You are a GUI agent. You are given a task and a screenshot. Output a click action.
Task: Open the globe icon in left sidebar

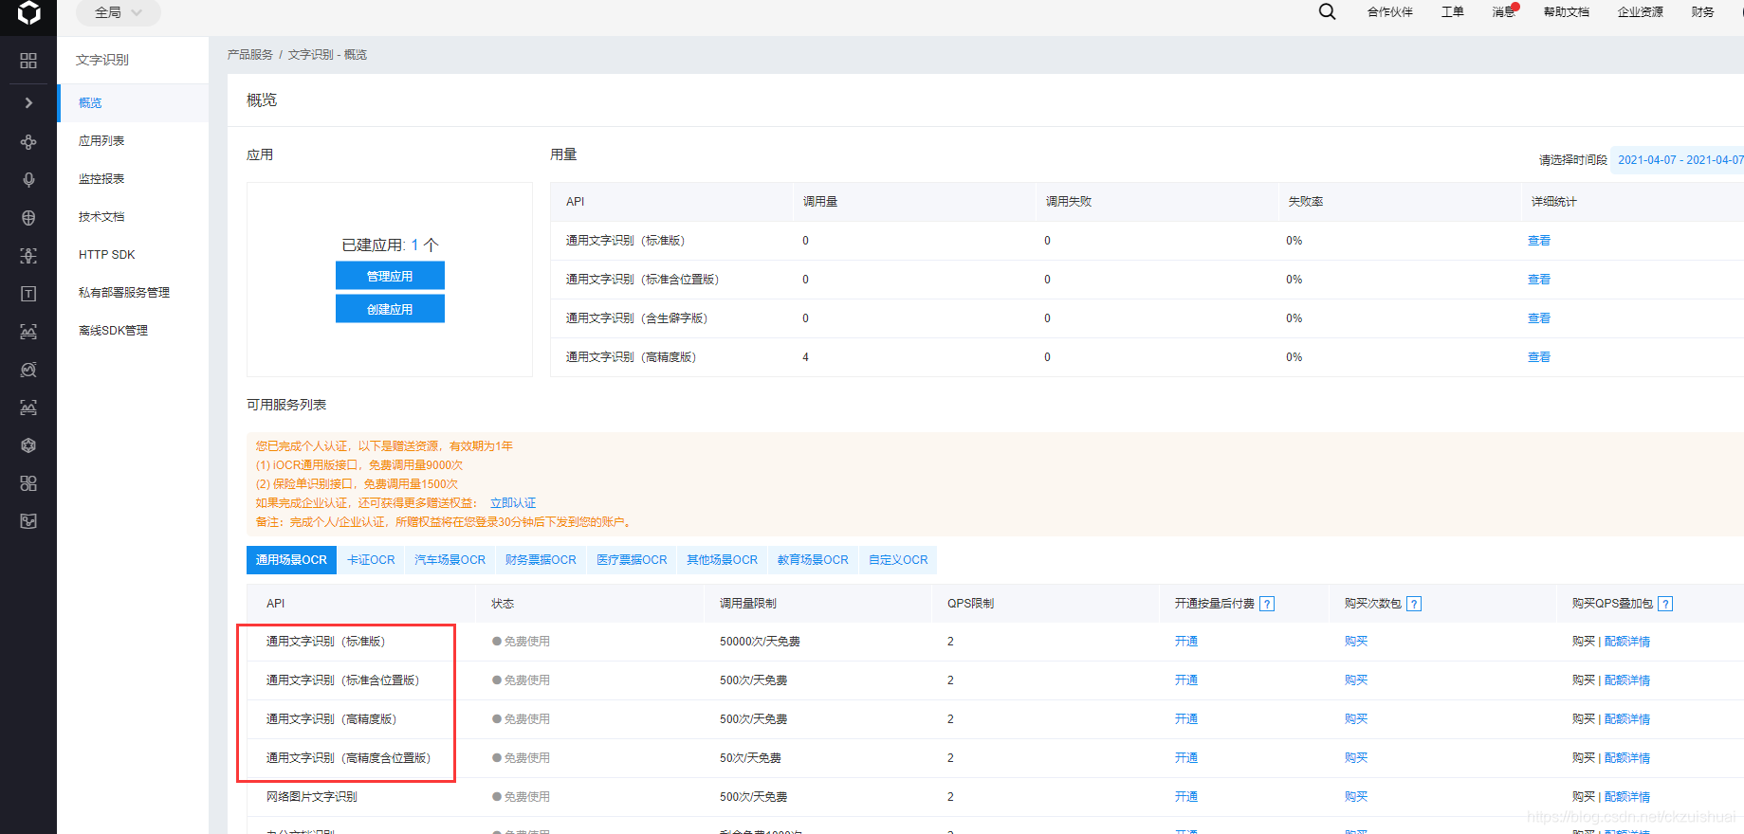click(28, 218)
